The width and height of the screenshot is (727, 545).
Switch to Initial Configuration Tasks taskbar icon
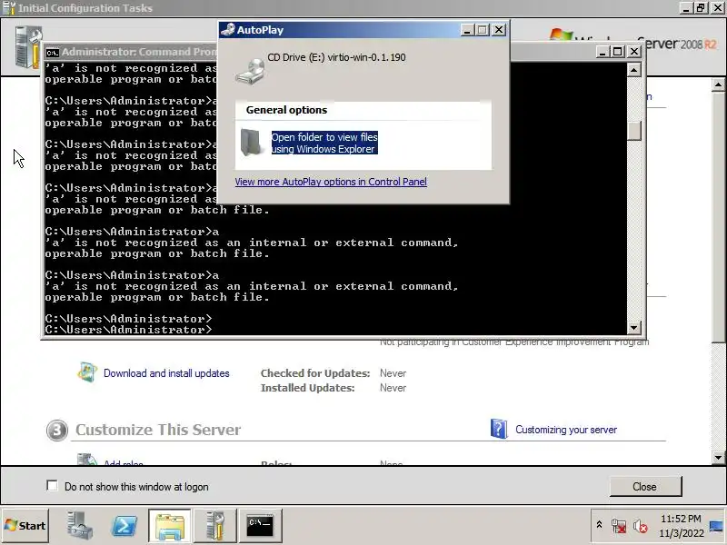pyautogui.click(x=215, y=526)
